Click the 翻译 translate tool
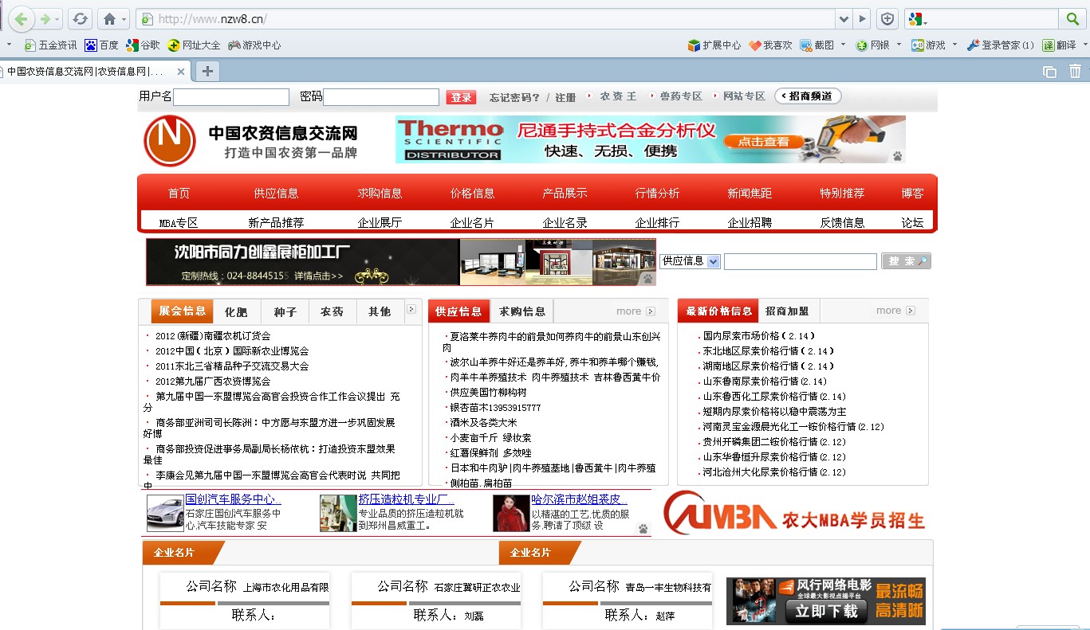The width and height of the screenshot is (1090, 630). tap(1059, 45)
